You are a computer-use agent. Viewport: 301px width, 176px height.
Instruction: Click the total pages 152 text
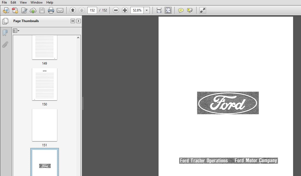tap(105, 10)
